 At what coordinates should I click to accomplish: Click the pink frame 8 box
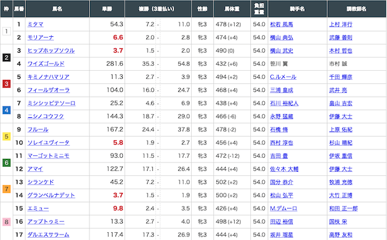pos(7,222)
